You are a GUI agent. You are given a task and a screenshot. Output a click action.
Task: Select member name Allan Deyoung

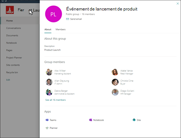[x=62, y=81]
